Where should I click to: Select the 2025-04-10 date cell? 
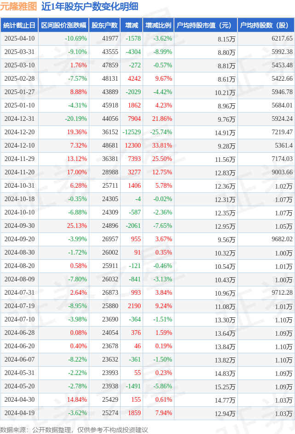pyautogui.click(x=20, y=38)
